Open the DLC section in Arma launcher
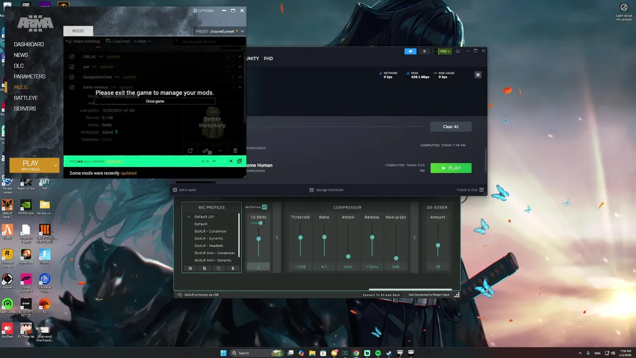 (19, 66)
